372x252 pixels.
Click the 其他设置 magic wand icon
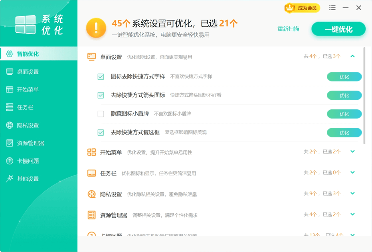click(10, 179)
